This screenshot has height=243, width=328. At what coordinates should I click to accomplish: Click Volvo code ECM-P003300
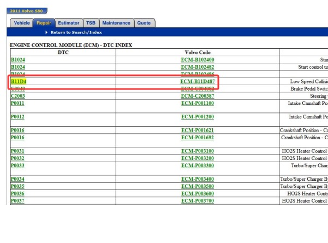[x=198, y=165]
